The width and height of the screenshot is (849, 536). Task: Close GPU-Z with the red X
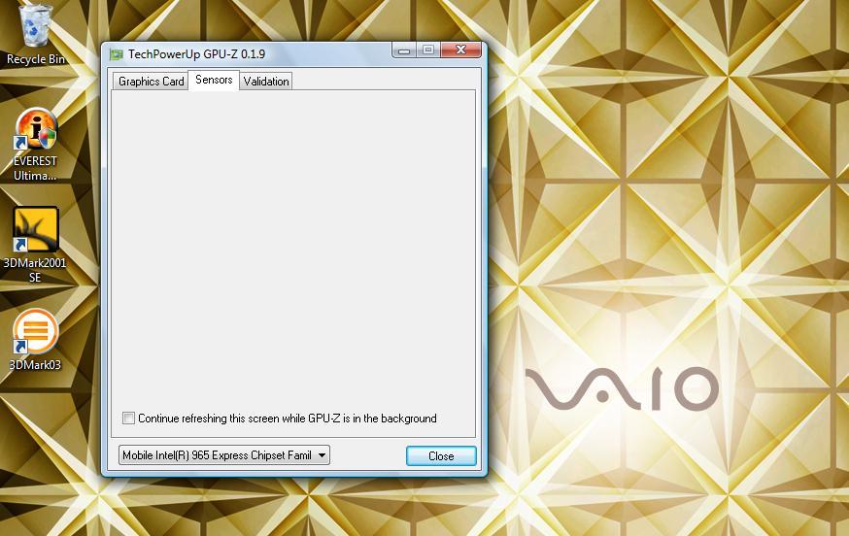point(460,50)
